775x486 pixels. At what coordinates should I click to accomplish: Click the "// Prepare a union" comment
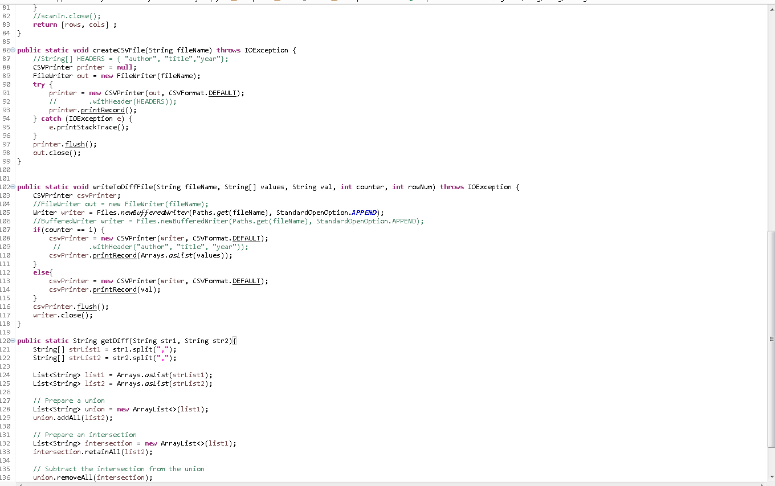[69, 401]
